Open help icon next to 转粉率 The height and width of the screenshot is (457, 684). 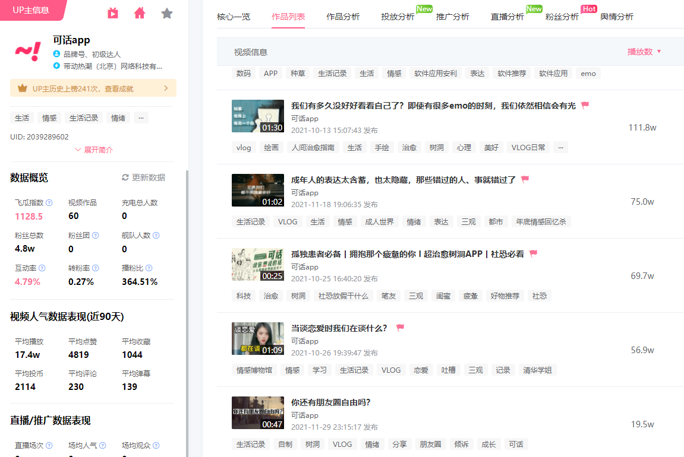coord(96,268)
